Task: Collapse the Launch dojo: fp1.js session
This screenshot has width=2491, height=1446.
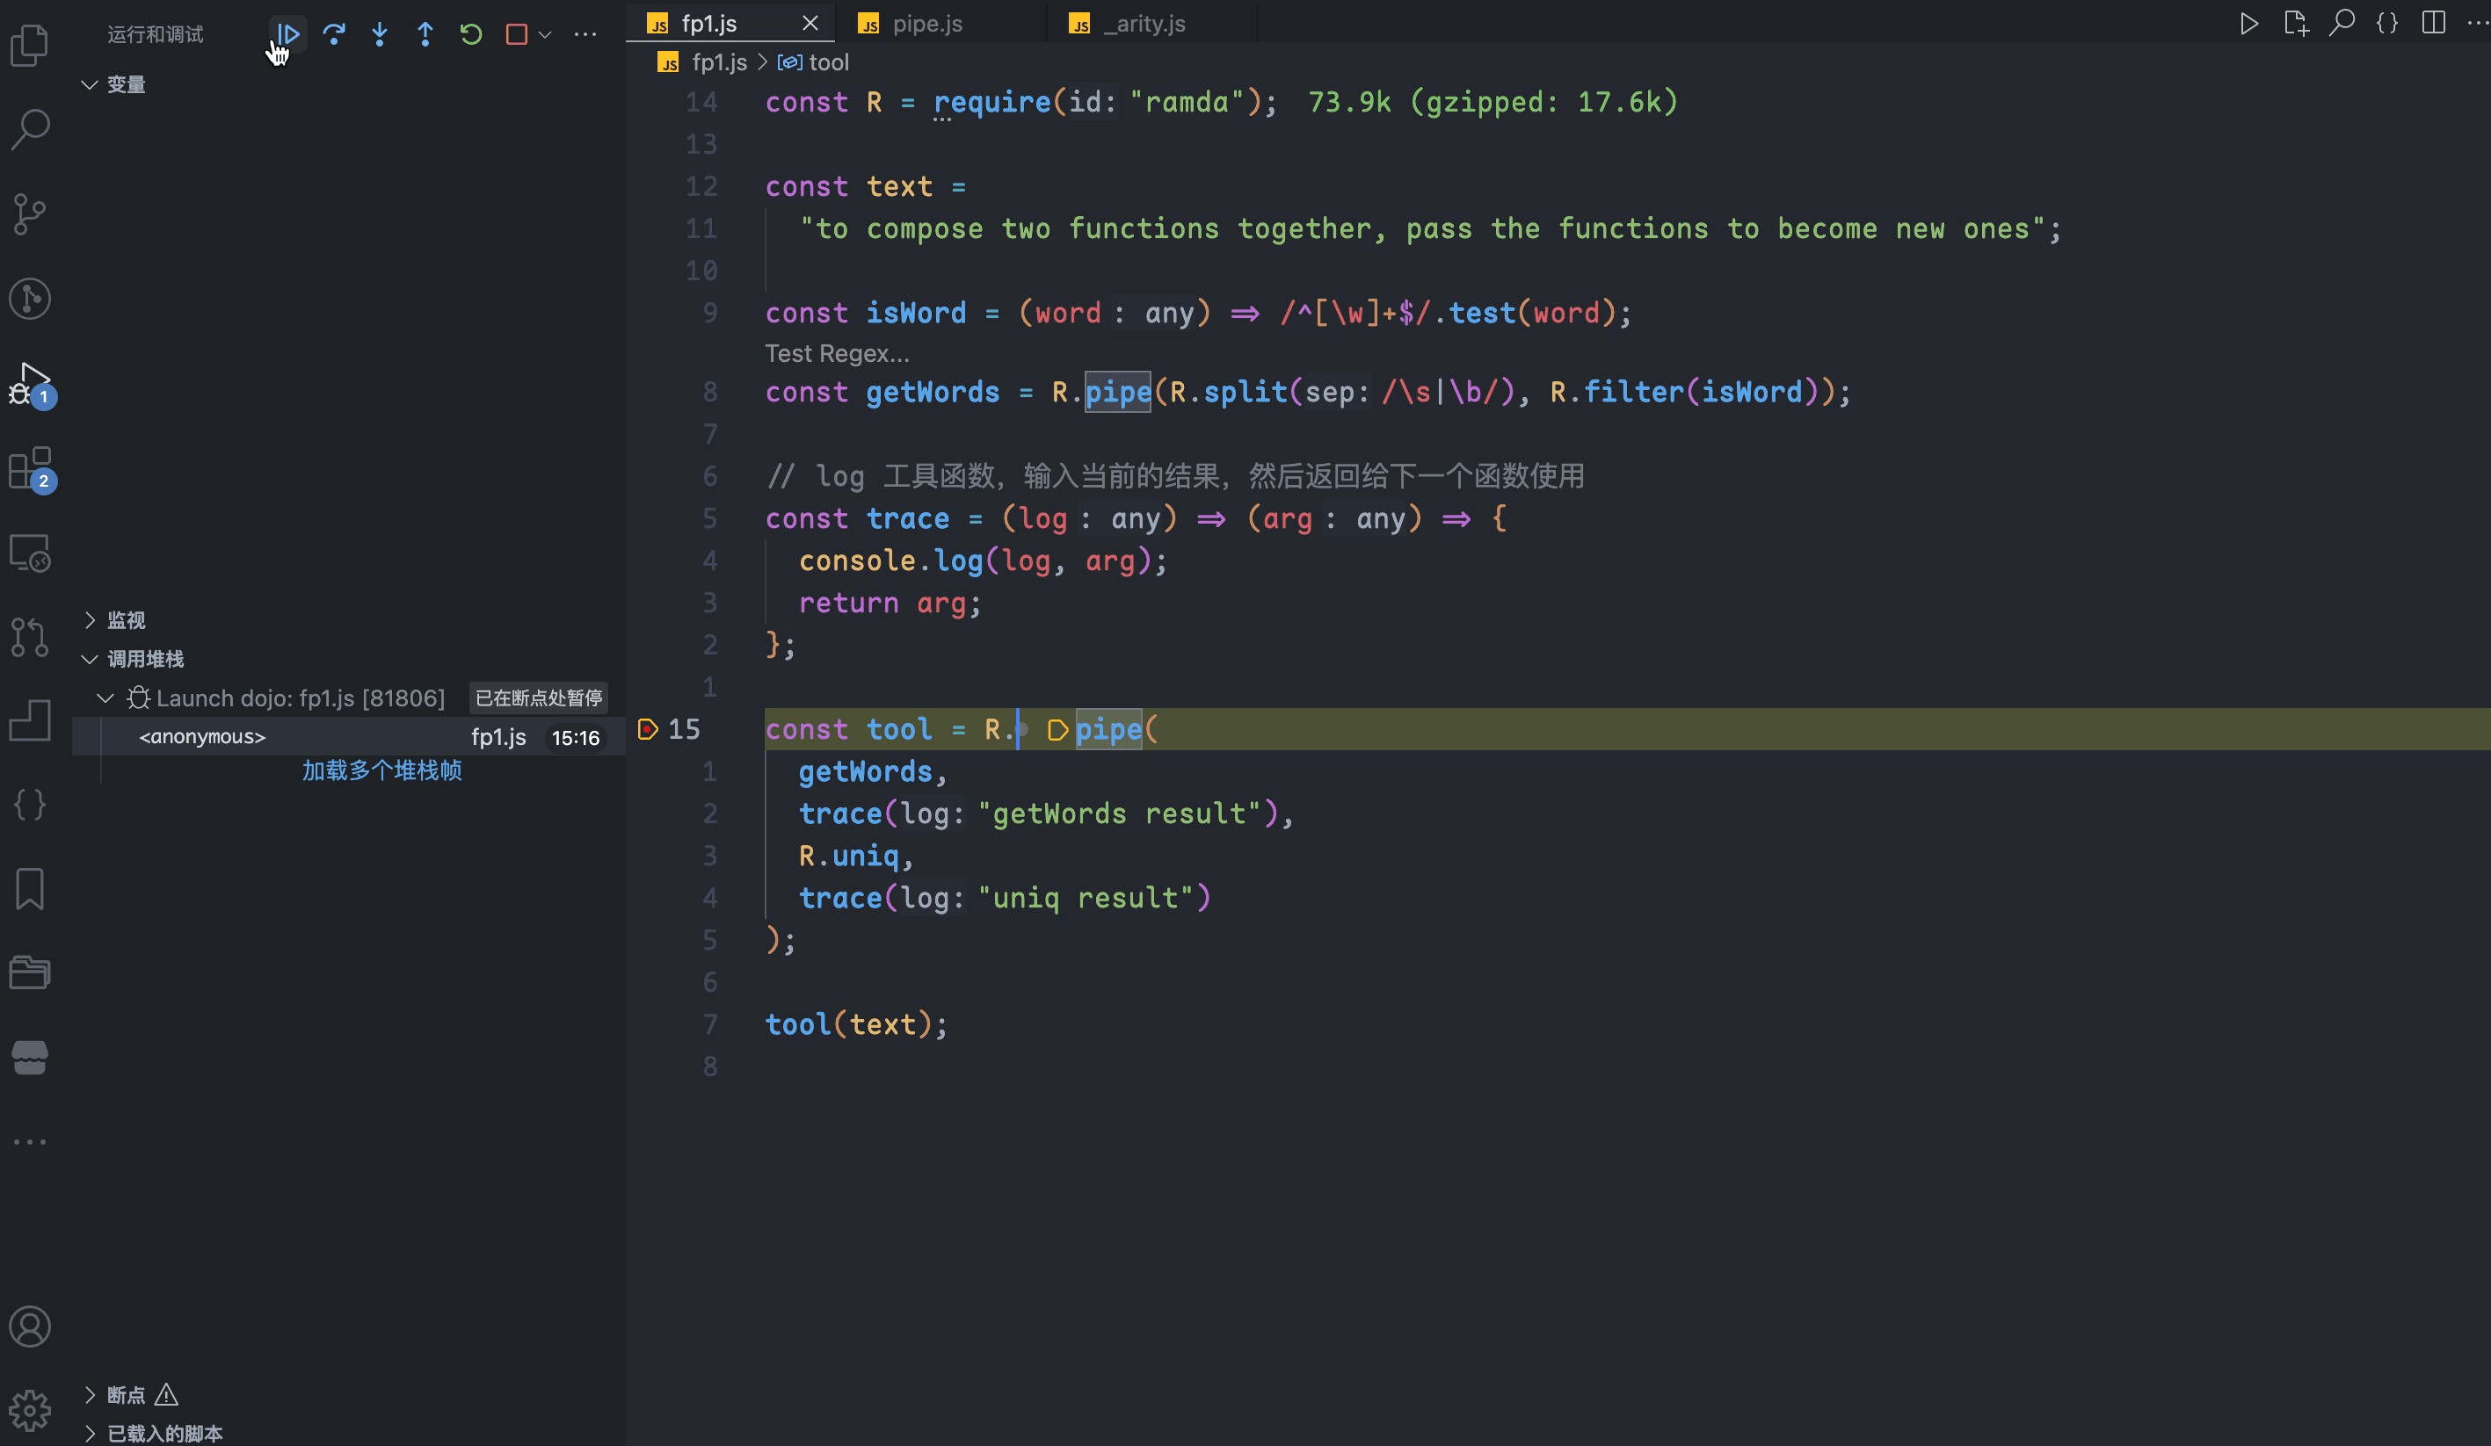Action: [105, 698]
